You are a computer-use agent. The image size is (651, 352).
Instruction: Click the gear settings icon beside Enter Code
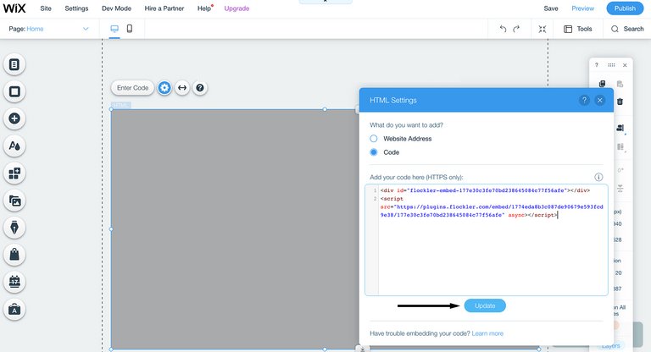click(x=164, y=88)
